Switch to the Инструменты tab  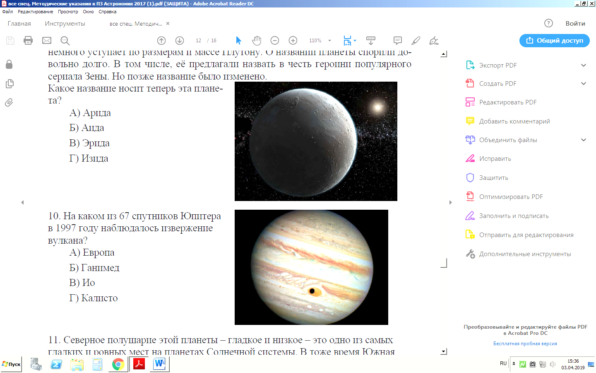point(65,24)
